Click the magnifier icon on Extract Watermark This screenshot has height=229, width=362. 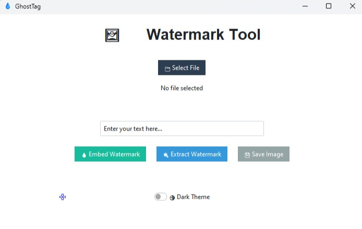click(166, 155)
